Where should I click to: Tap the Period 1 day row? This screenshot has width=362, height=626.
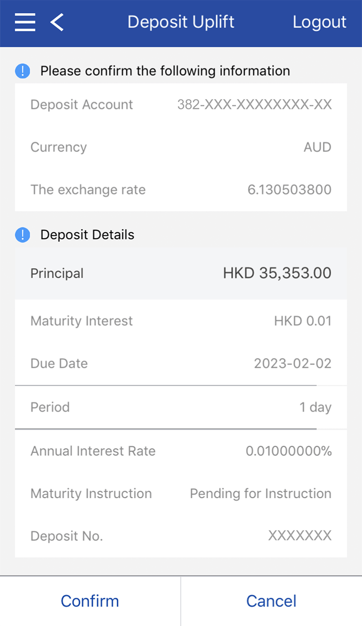[181, 407]
